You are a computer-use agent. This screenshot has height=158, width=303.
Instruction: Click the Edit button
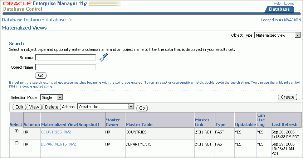tap(19, 107)
